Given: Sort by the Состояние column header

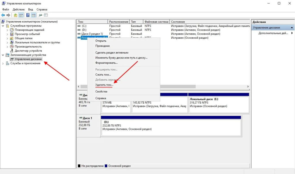Looking at the screenshot, I should 210,22.
